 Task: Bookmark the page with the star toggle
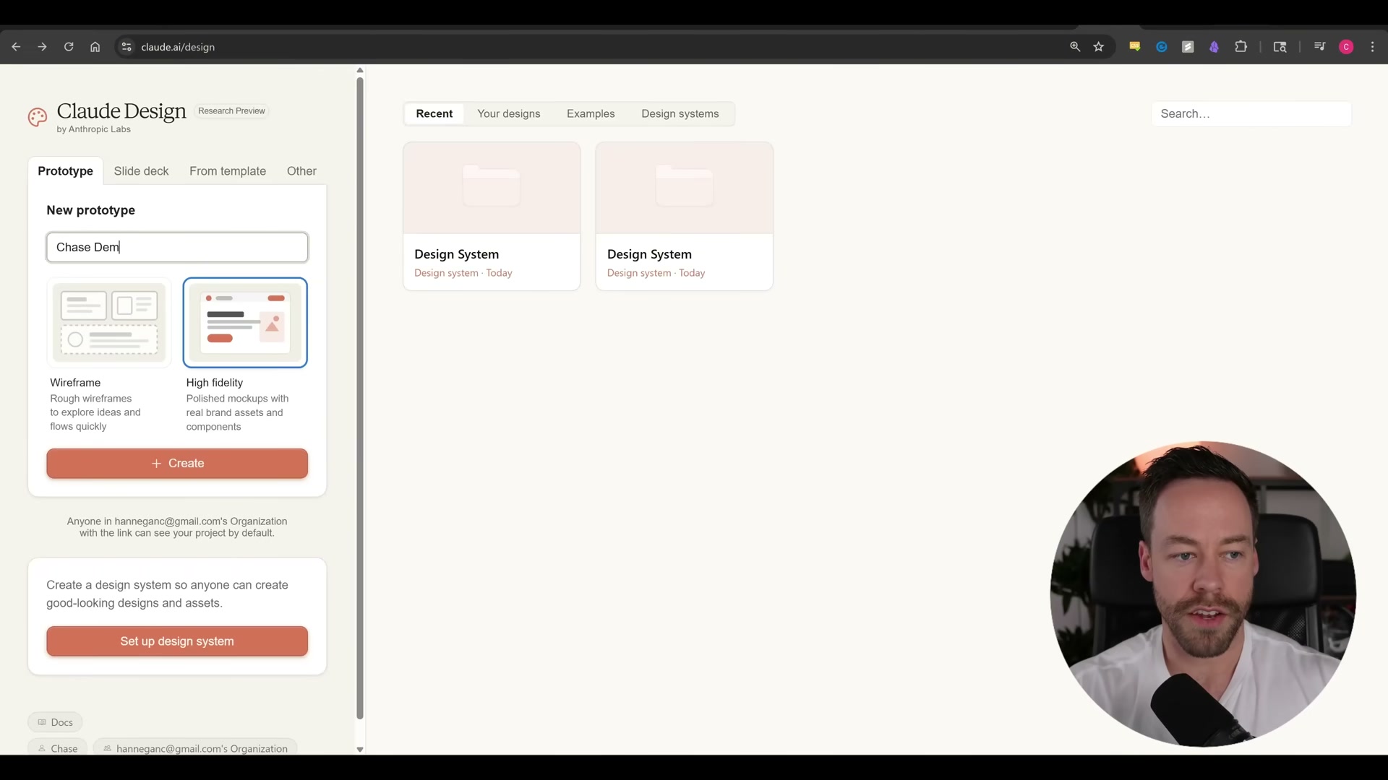[x=1099, y=46]
